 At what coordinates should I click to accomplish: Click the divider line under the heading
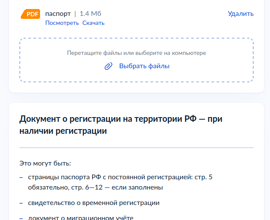pos(137,148)
